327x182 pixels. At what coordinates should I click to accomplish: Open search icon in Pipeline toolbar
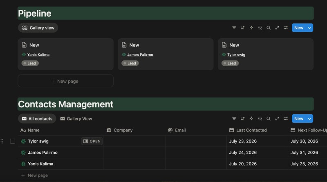269,28
